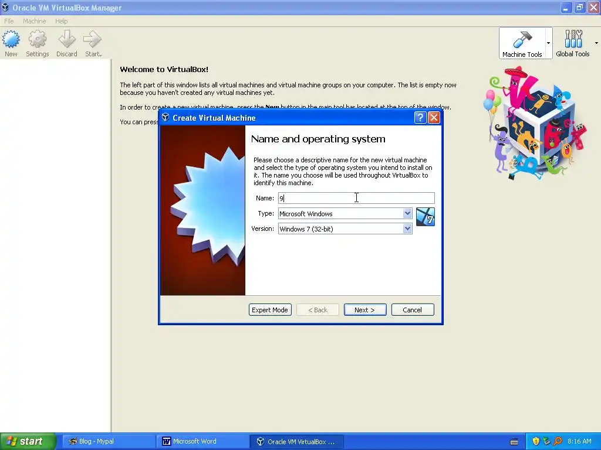Click the security shield tray icon
Viewport: 601px width, 450px height.
(x=535, y=442)
